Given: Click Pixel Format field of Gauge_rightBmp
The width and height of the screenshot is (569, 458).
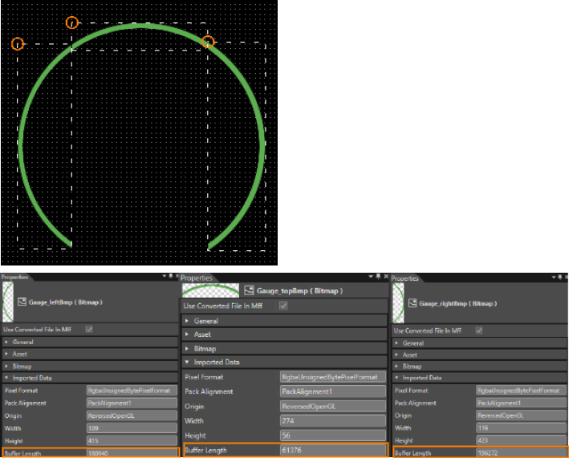Looking at the screenshot, I should pyautogui.click(x=521, y=390).
